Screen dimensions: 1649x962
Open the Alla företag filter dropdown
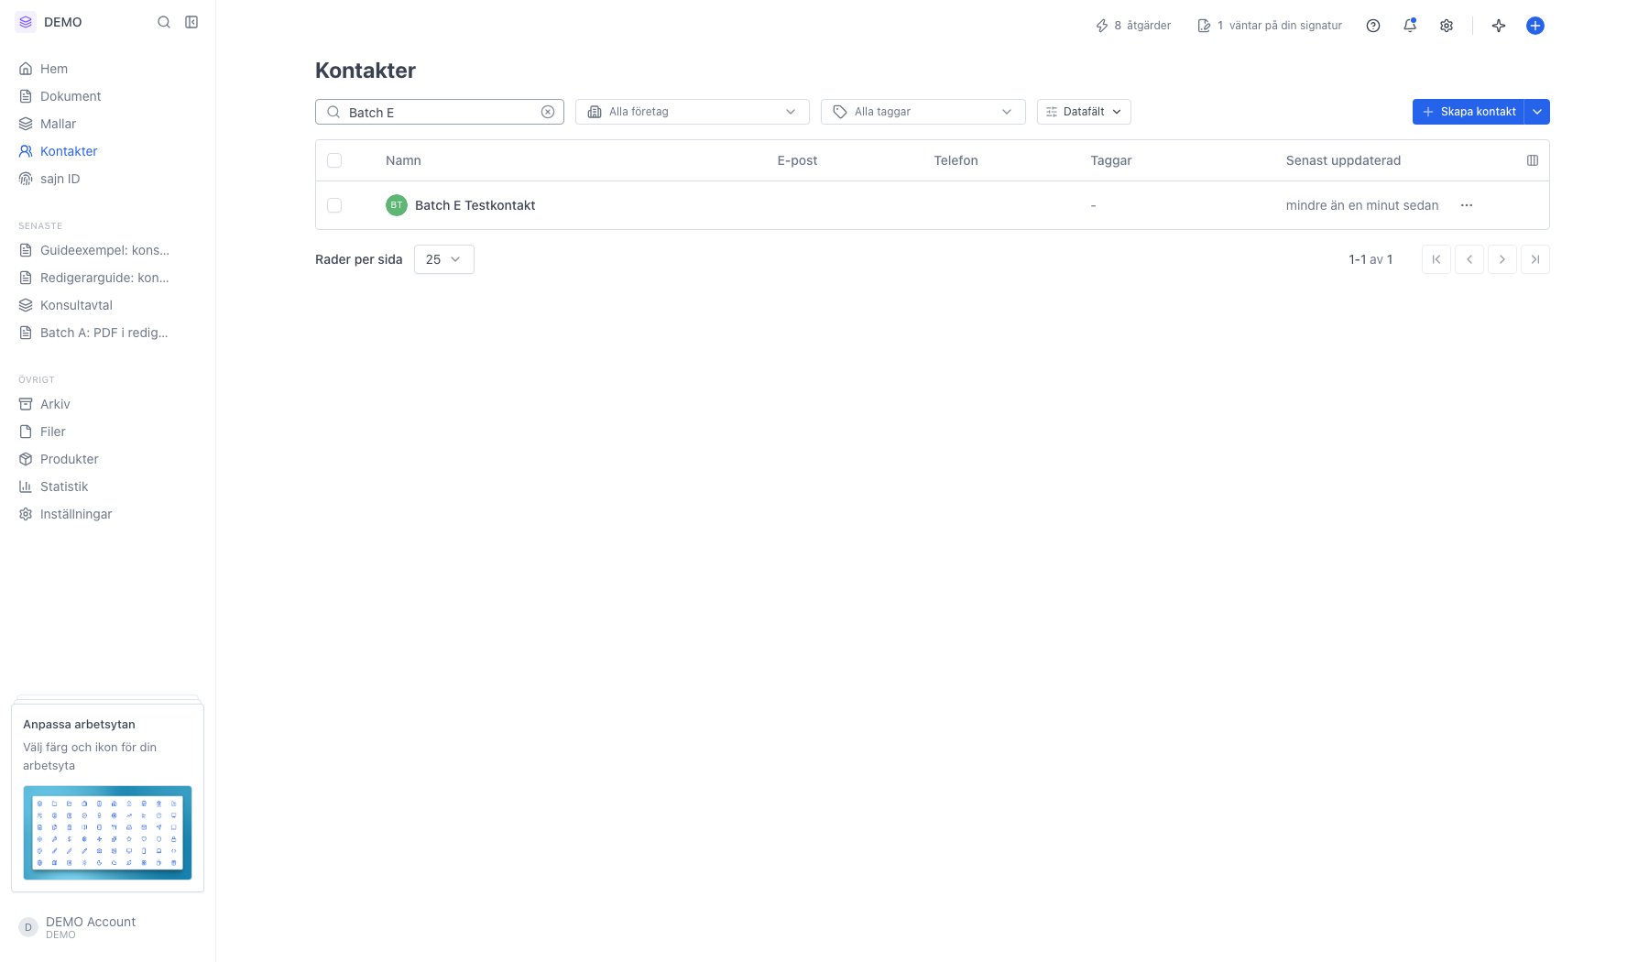click(x=693, y=112)
